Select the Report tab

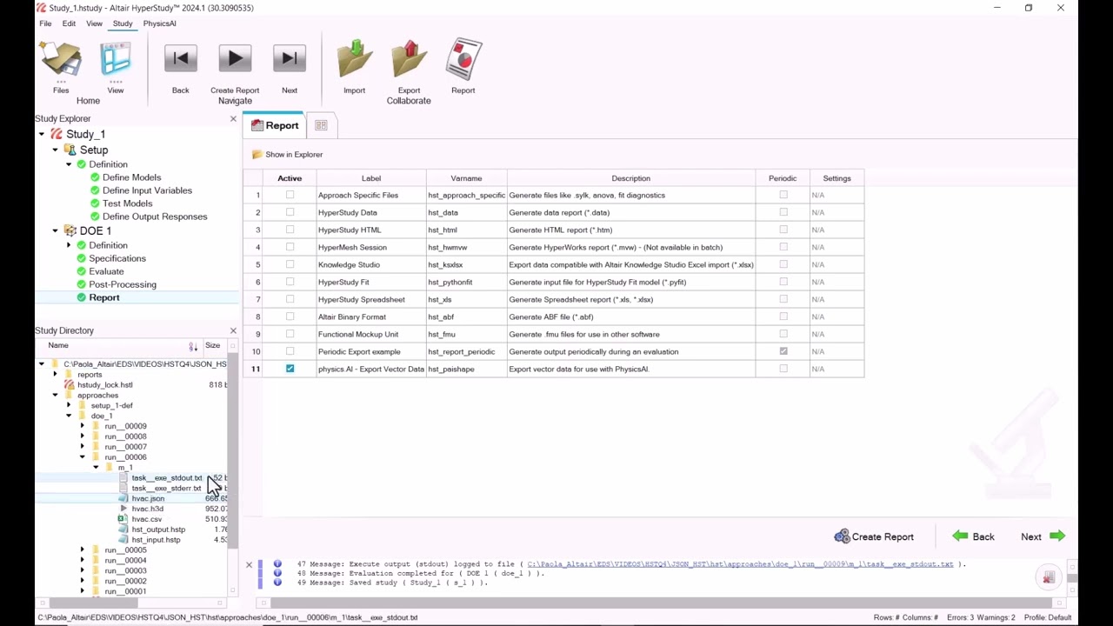click(x=274, y=125)
